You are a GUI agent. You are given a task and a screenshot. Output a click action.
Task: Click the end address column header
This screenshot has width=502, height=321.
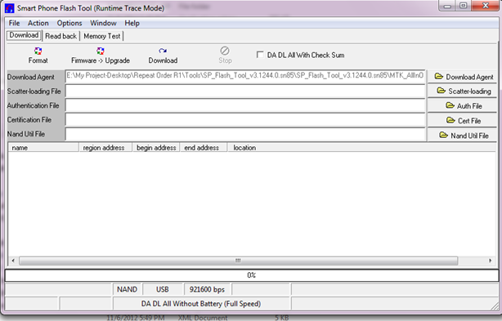(x=204, y=148)
